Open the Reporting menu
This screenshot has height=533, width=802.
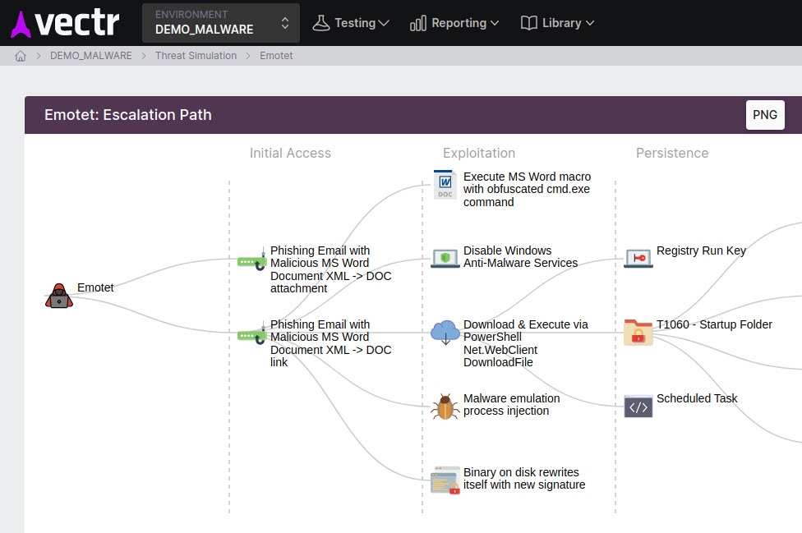point(454,23)
